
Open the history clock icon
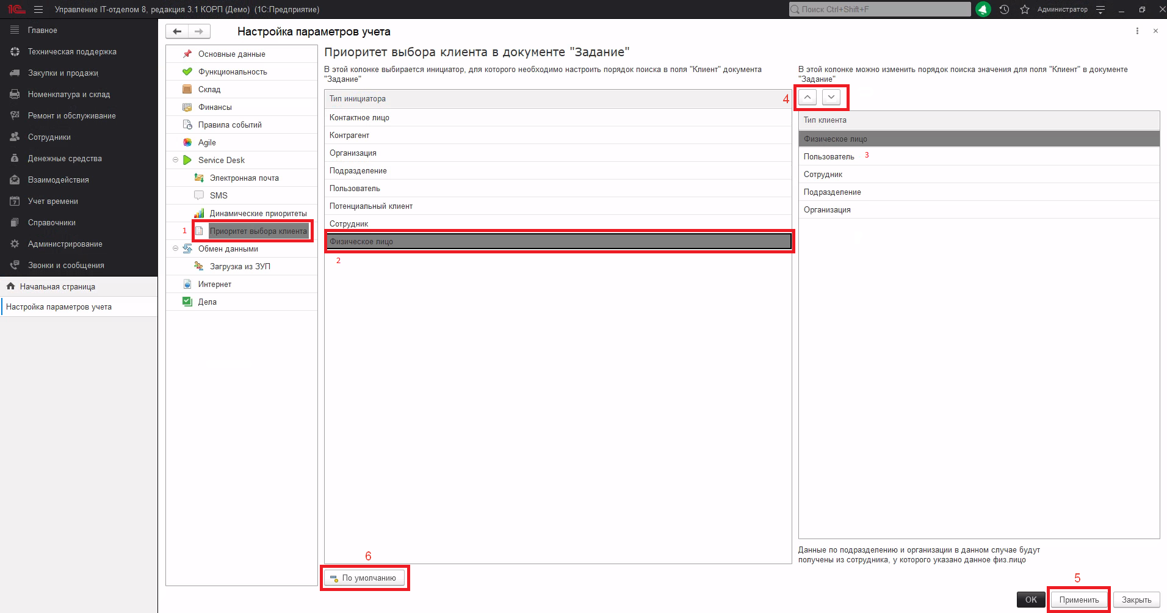(1004, 9)
